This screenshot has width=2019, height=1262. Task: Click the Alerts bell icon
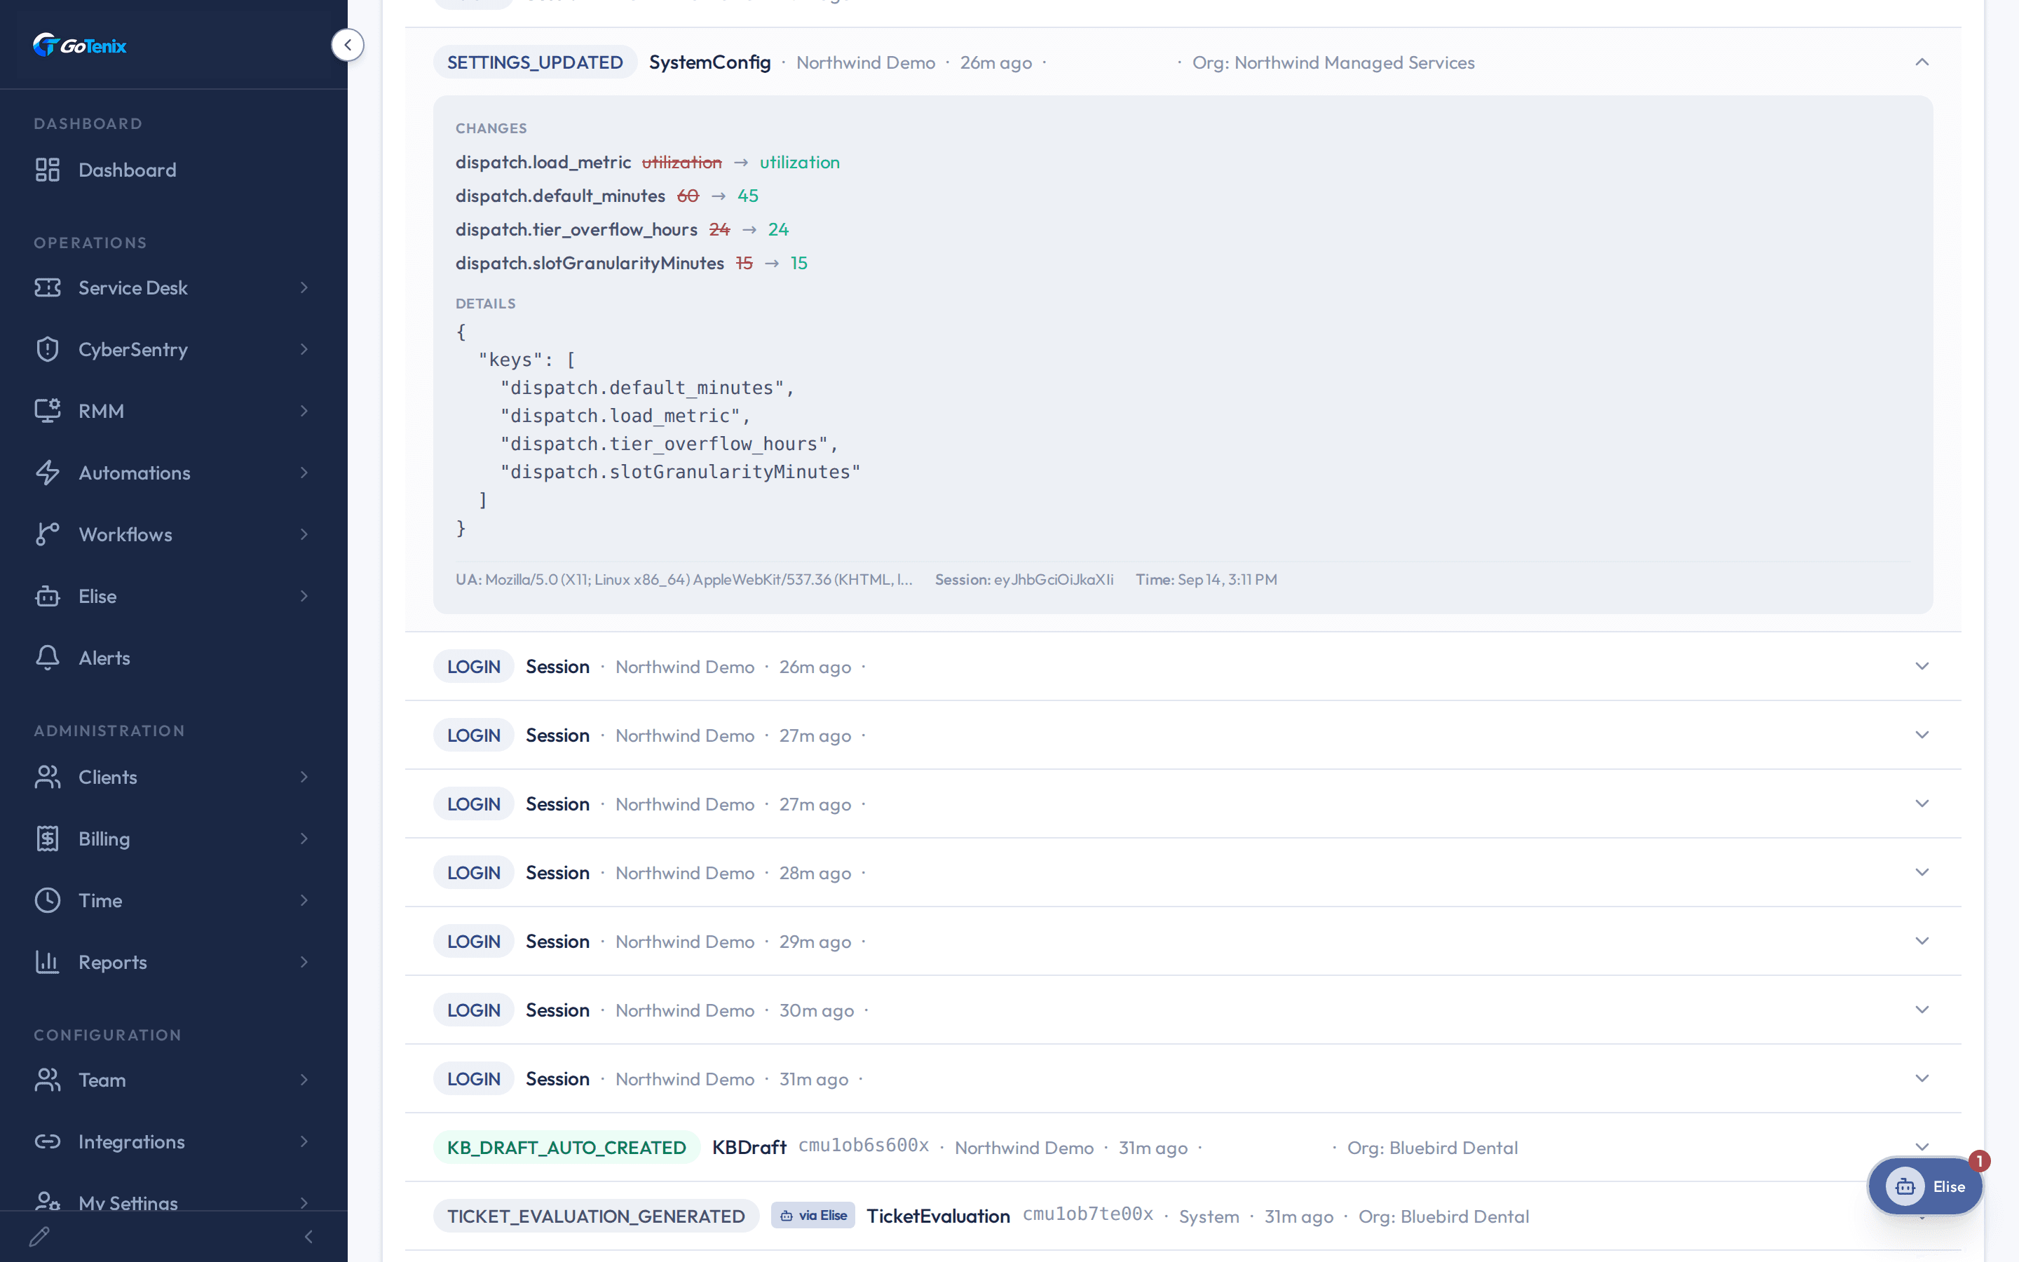pos(48,658)
